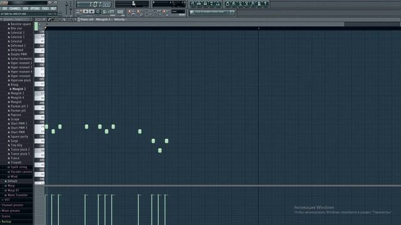Expand the Wasp folder
401x225 pixels.
coord(11,186)
